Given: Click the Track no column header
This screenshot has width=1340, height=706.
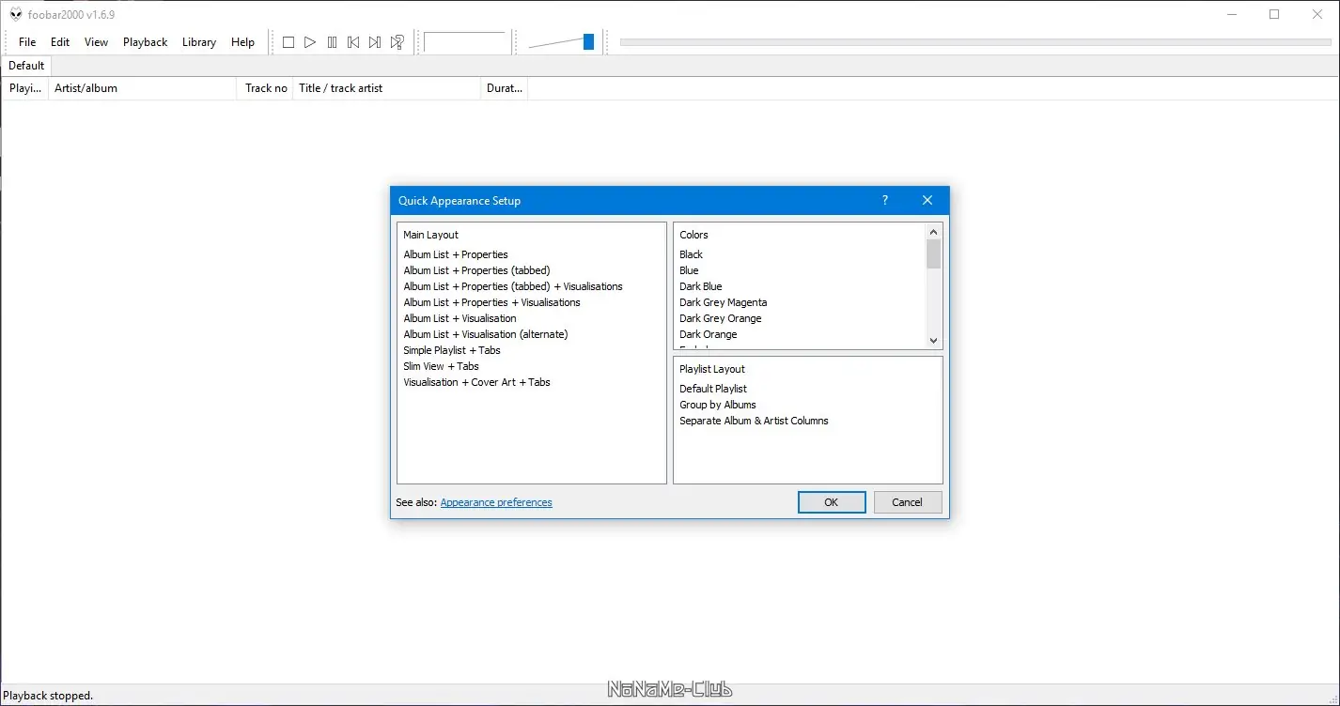Looking at the screenshot, I should [265, 88].
